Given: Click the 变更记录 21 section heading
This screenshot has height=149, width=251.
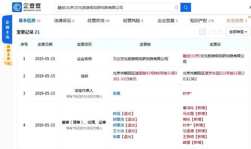Looking at the screenshot, I should (28, 32).
